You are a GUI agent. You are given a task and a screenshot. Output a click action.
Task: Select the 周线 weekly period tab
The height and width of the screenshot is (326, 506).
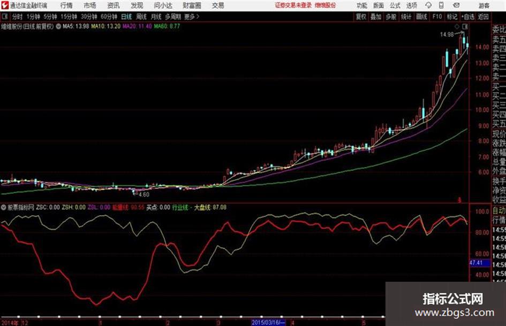pos(141,17)
